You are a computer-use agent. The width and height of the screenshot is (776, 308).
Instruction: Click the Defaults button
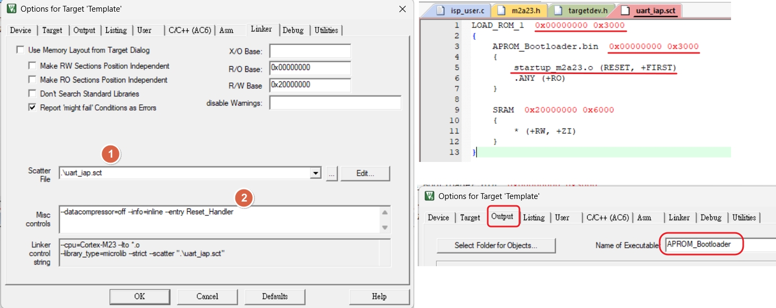click(275, 296)
